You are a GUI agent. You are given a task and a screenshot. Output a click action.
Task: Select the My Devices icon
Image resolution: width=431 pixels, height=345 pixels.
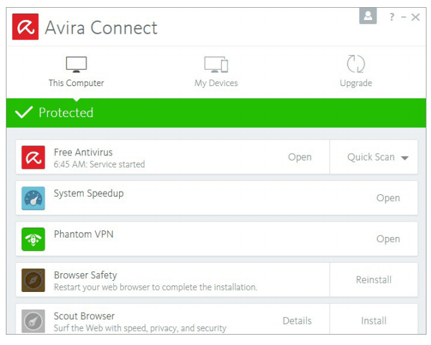[x=216, y=64]
